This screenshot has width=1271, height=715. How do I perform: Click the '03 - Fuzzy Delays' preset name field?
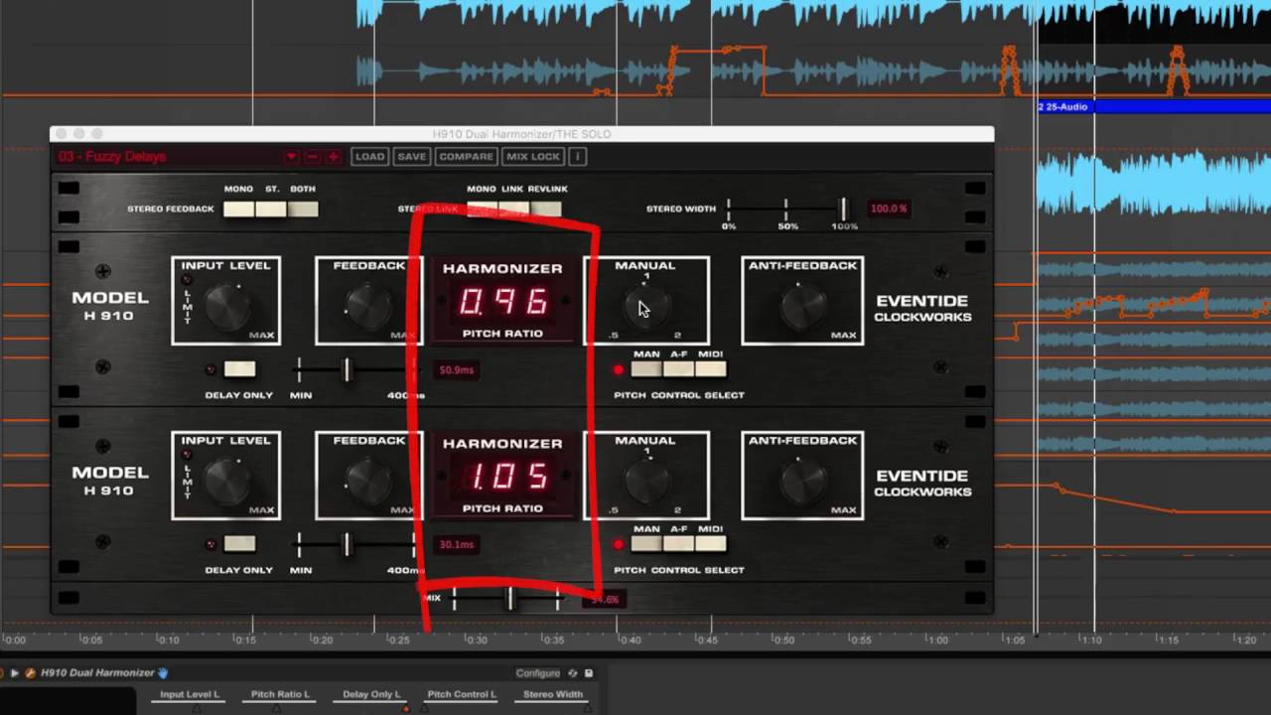(x=169, y=157)
